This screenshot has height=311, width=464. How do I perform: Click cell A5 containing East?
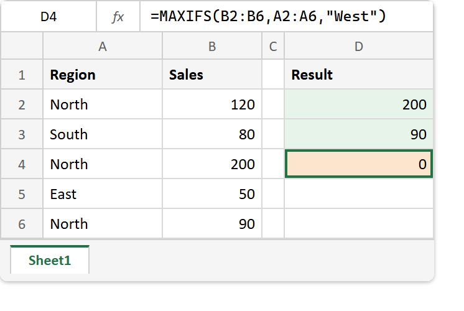103,194
